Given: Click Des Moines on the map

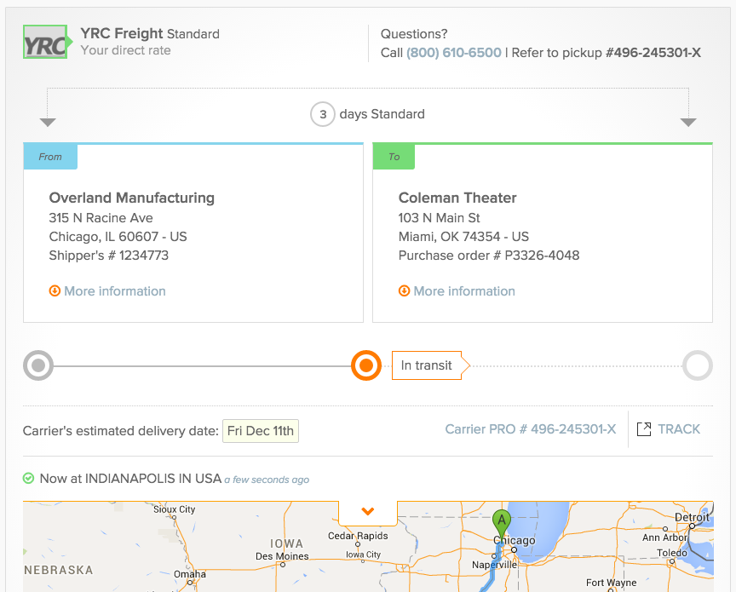Looking at the screenshot, I should [282, 556].
